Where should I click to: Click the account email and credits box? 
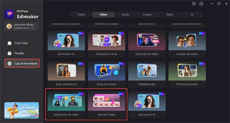[x=22, y=26]
